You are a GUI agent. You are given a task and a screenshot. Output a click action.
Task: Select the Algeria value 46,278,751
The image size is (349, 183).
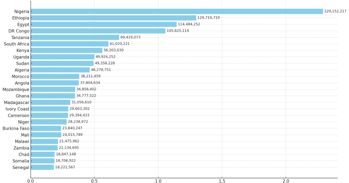point(101,70)
